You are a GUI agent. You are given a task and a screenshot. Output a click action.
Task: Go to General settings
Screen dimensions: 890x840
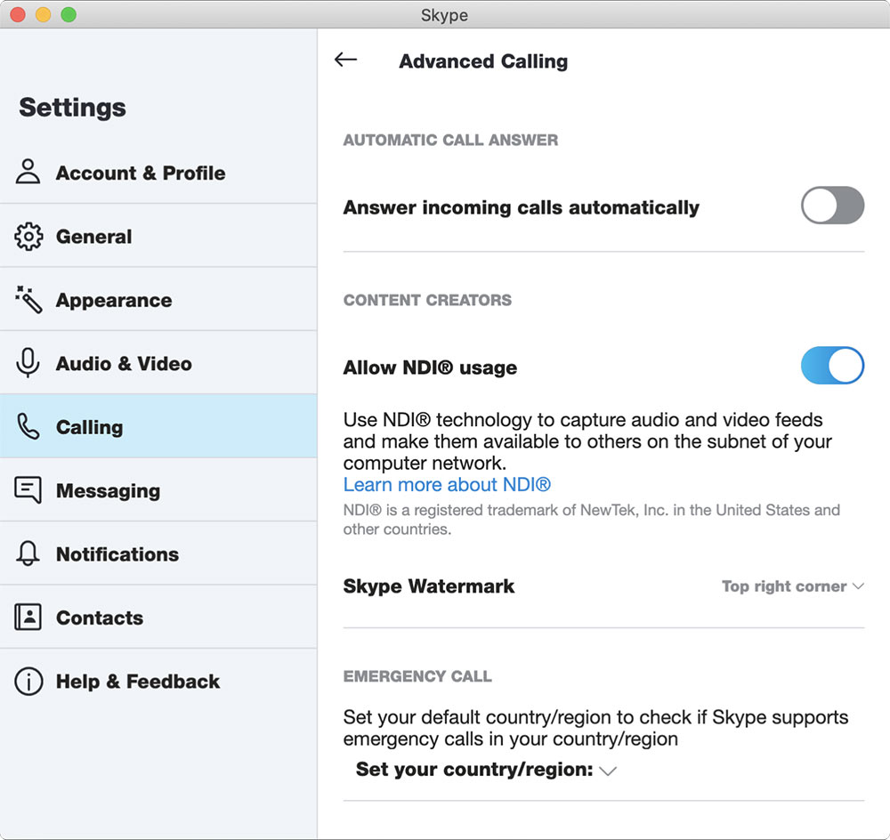pos(158,236)
